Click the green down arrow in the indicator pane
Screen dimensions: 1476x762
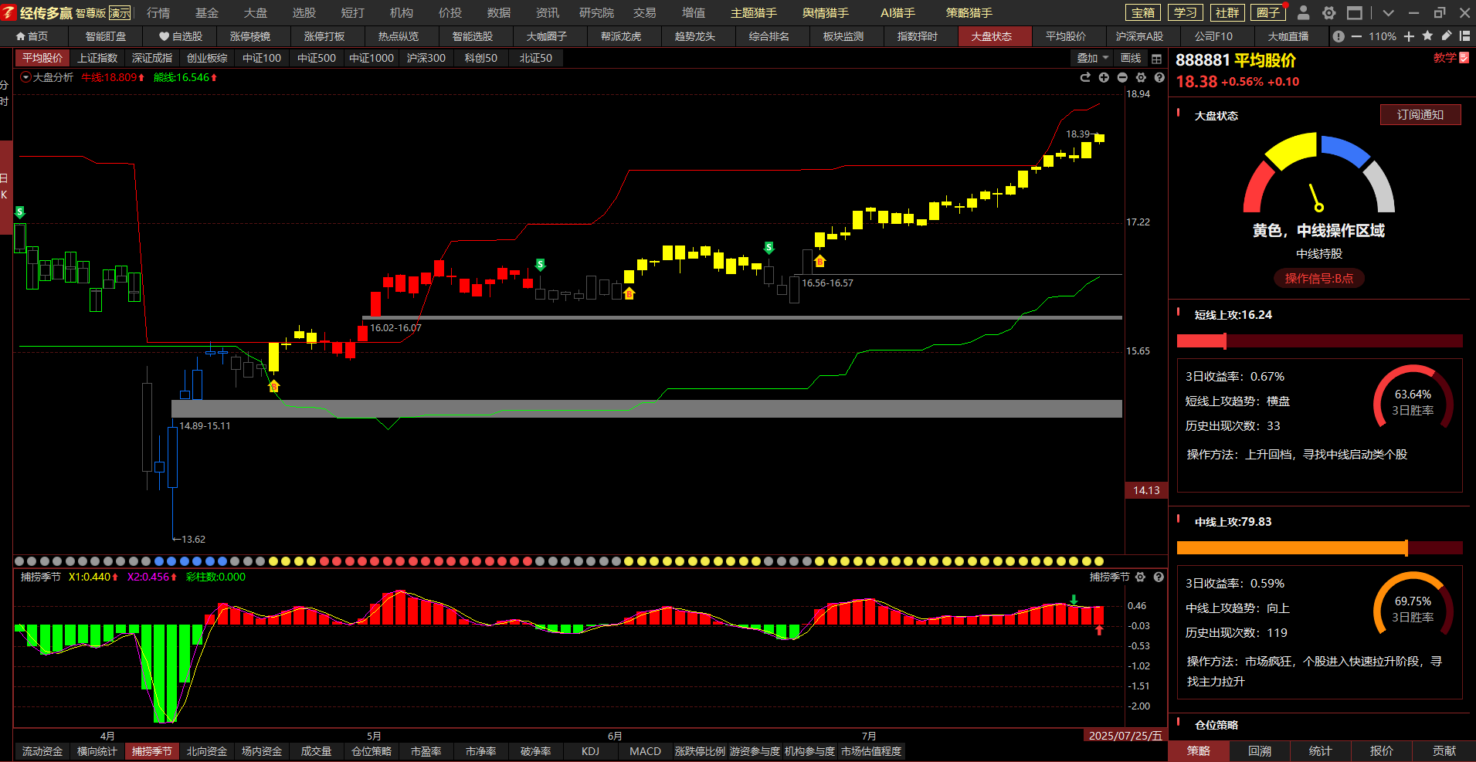point(1074,600)
